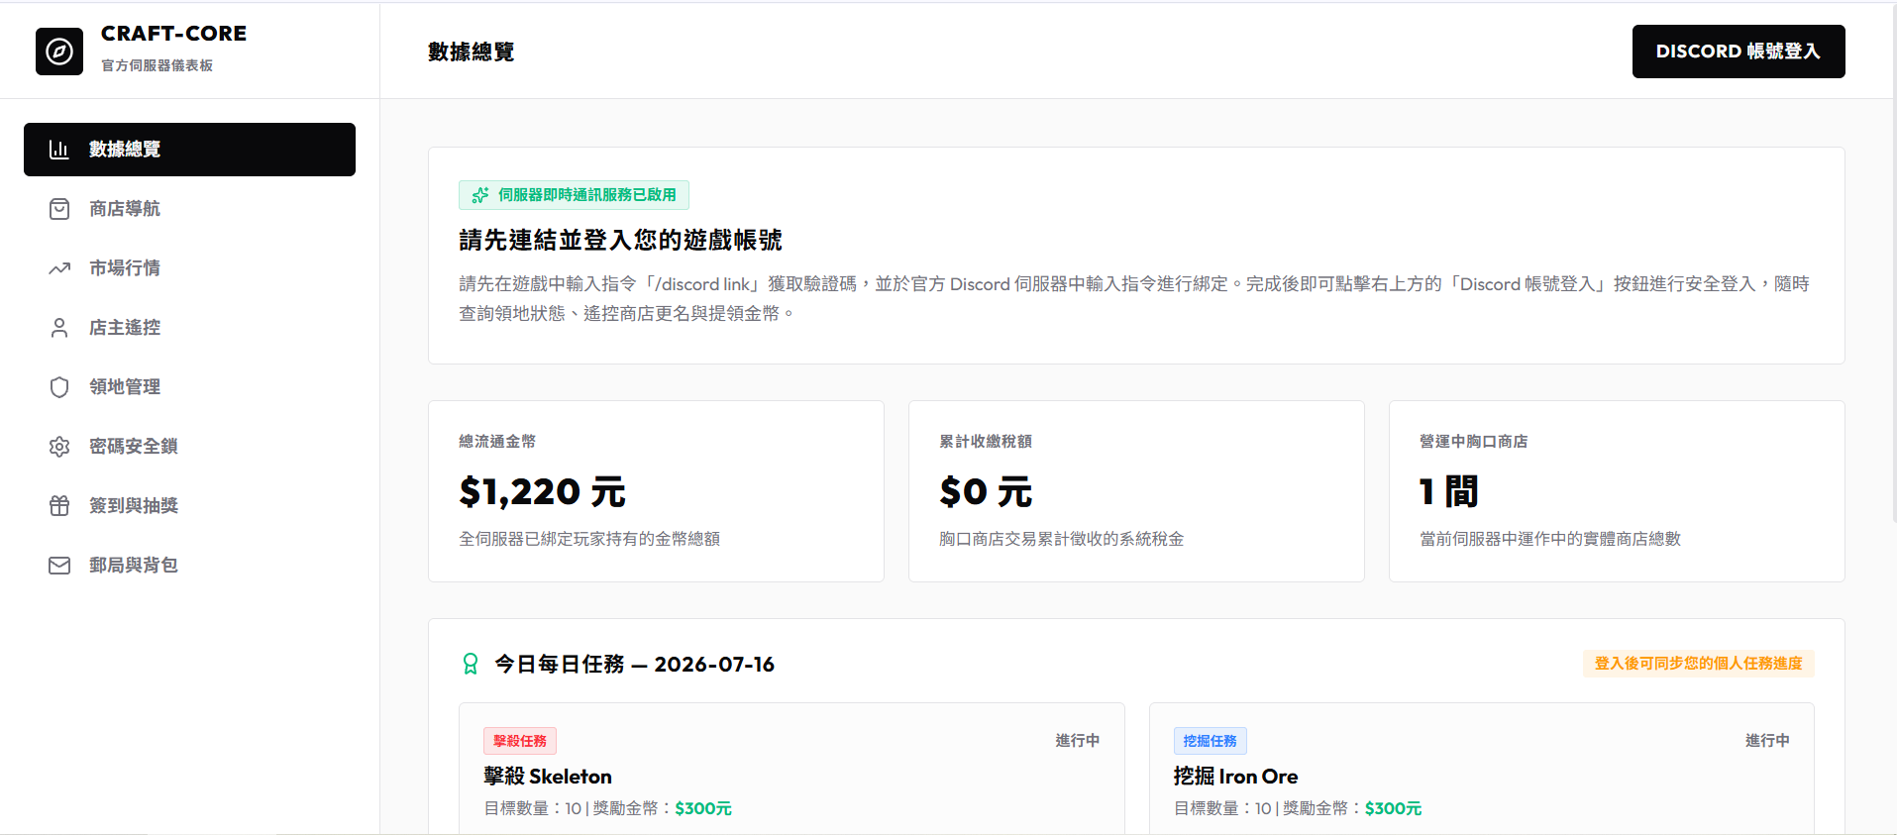Click the 數據總覽 page header title
Image resolution: width=1897 pixels, height=835 pixels.
(x=471, y=52)
